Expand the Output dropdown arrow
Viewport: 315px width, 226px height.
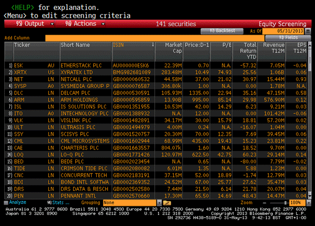point(52,24)
